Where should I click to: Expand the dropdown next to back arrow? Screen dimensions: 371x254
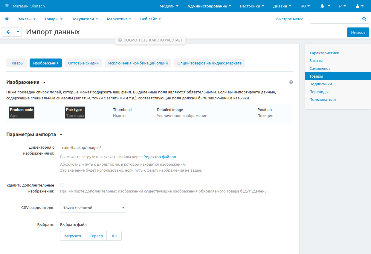click(18, 32)
